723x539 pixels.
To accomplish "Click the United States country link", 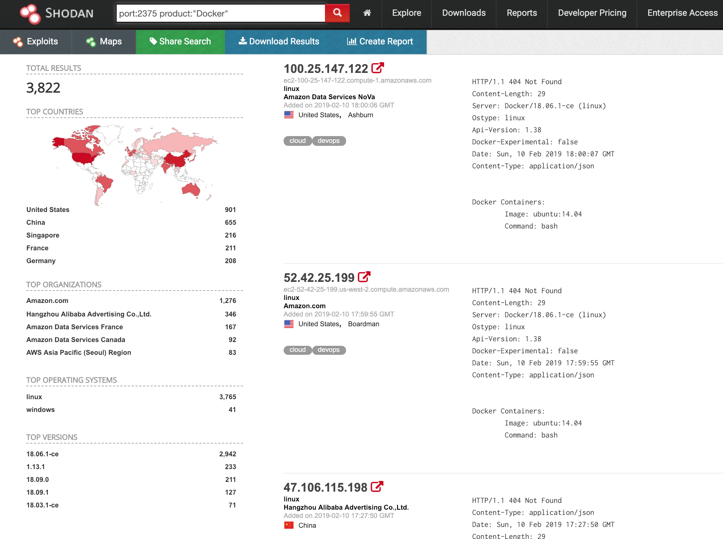I will 48,209.
